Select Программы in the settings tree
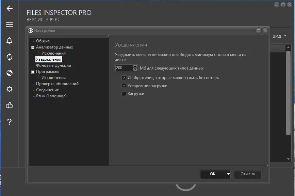This screenshot has height=196, width=295. pos(48,72)
